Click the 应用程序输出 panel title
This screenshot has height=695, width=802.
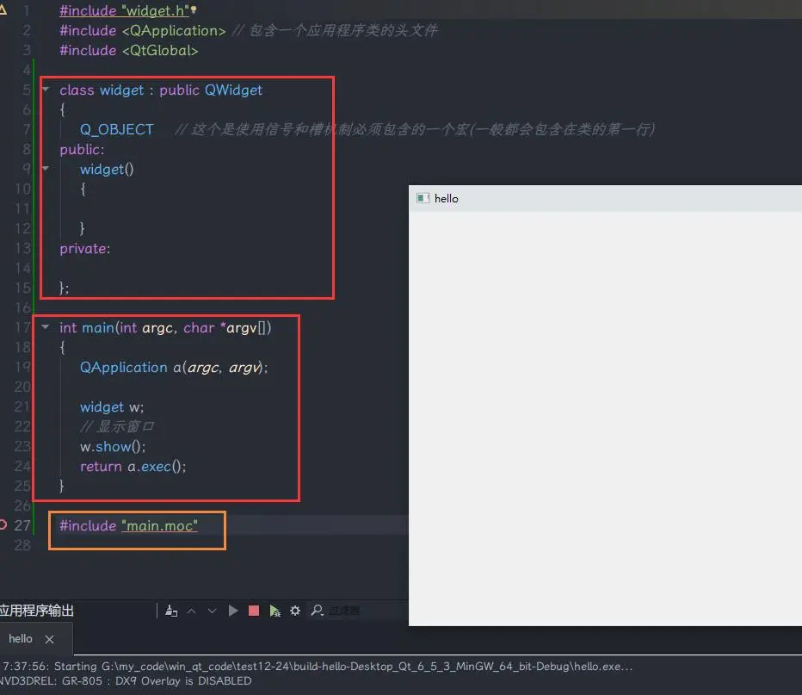pos(37,611)
